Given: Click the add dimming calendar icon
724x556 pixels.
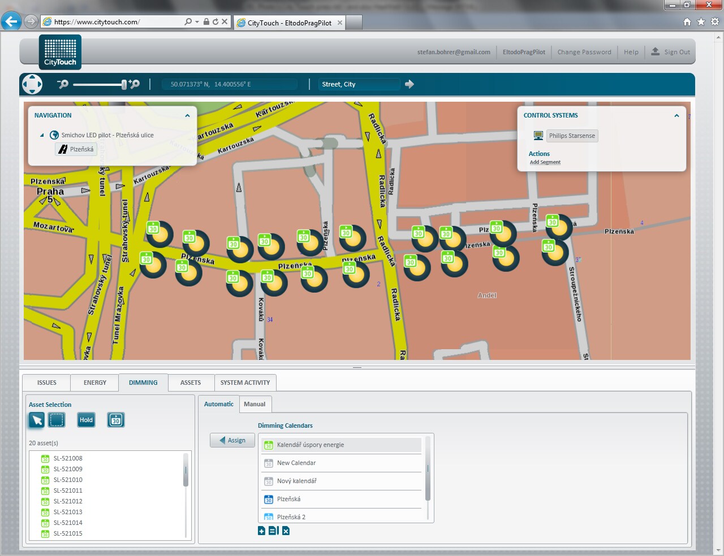Looking at the screenshot, I should click(x=261, y=531).
